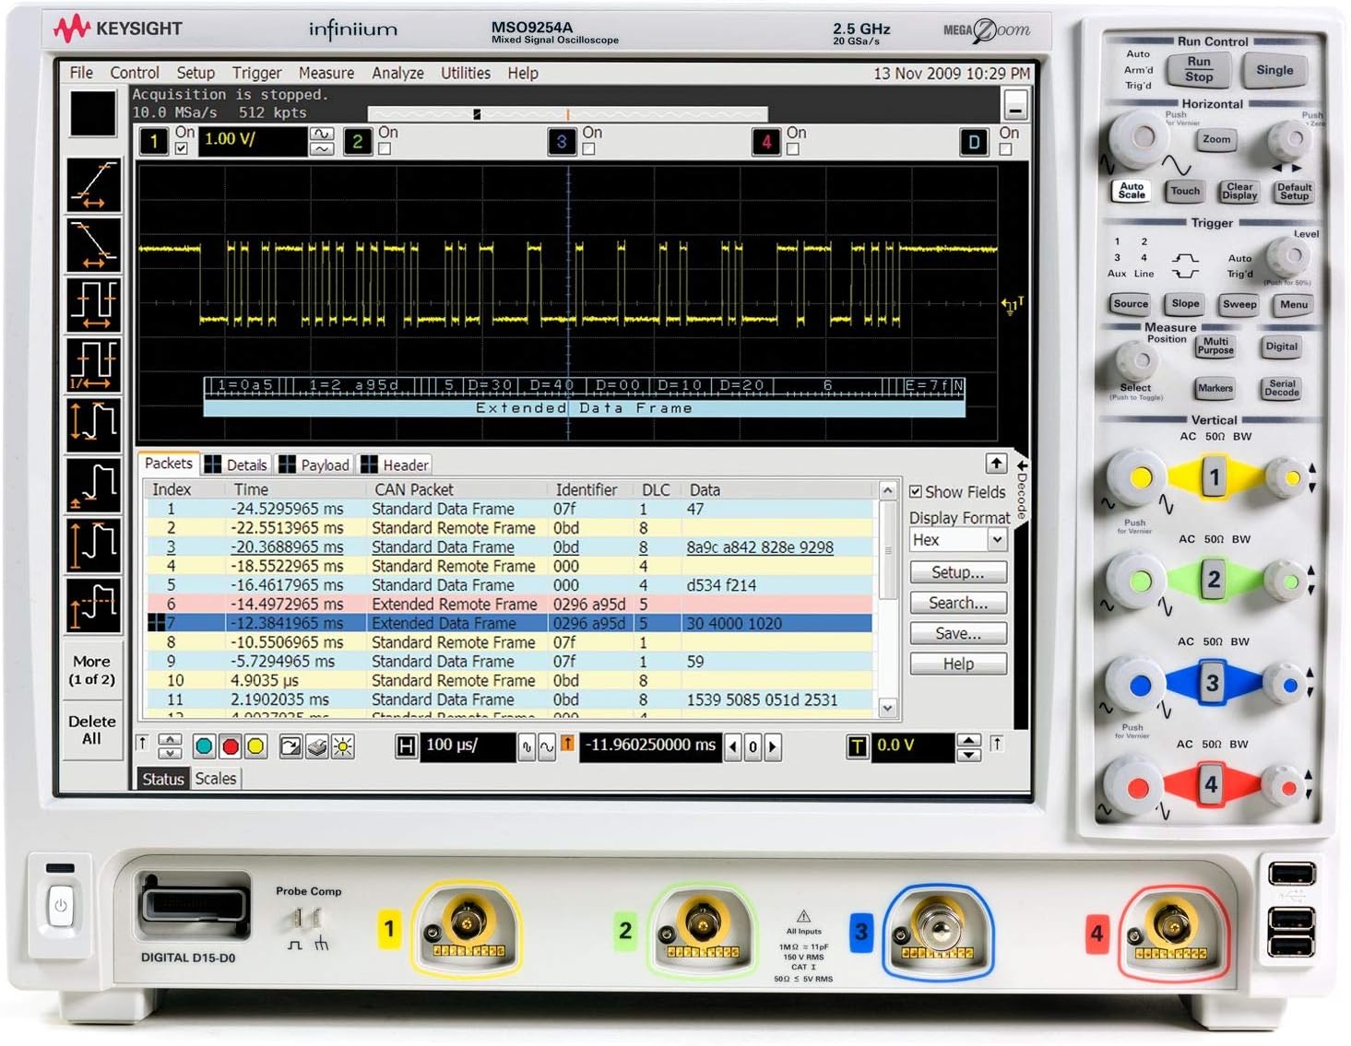Select packet row 3 with data 8a9c a842
Image resolution: width=1351 pixels, height=1046 pixels.
click(509, 547)
